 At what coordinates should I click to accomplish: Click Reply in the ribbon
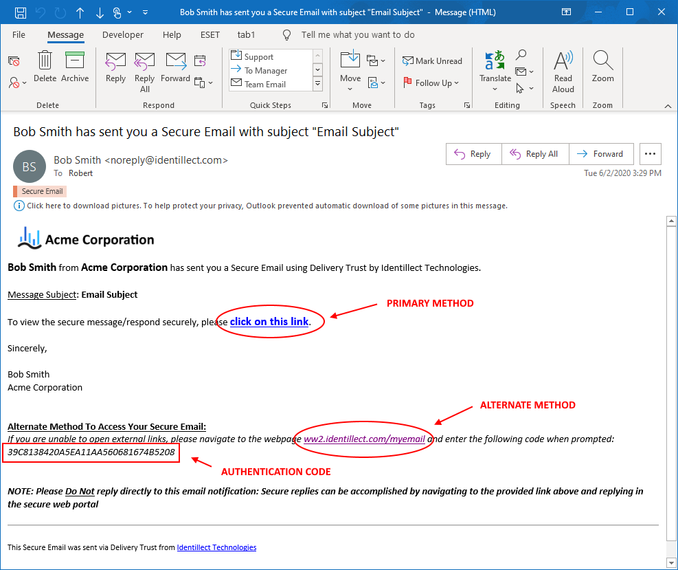[x=116, y=67]
